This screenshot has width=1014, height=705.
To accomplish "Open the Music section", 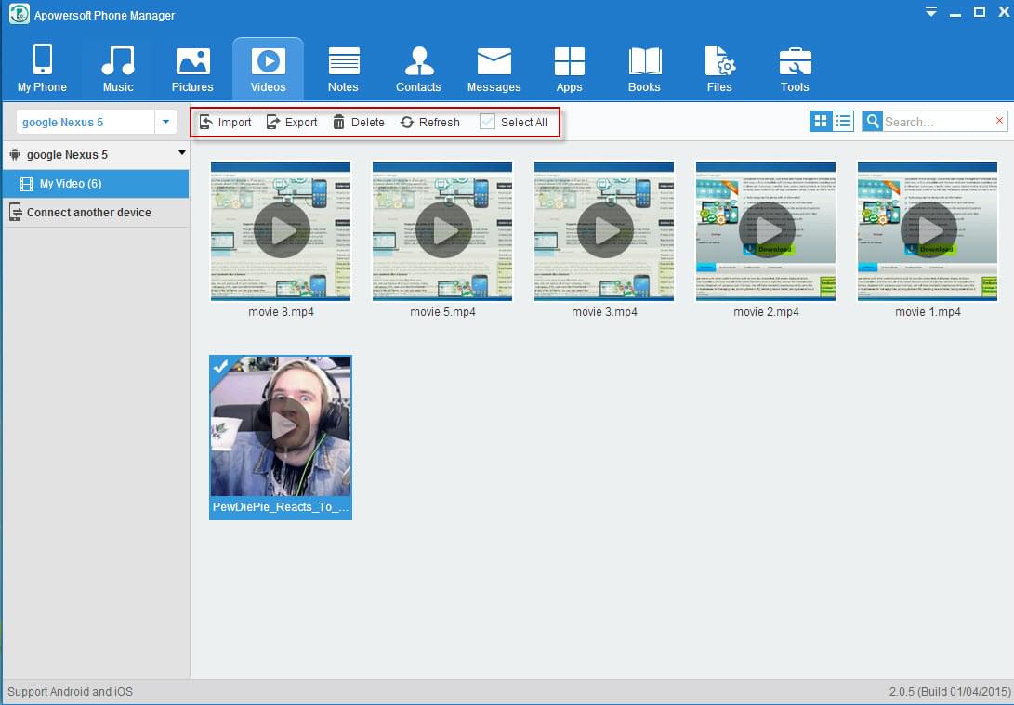I will pos(118,69).
